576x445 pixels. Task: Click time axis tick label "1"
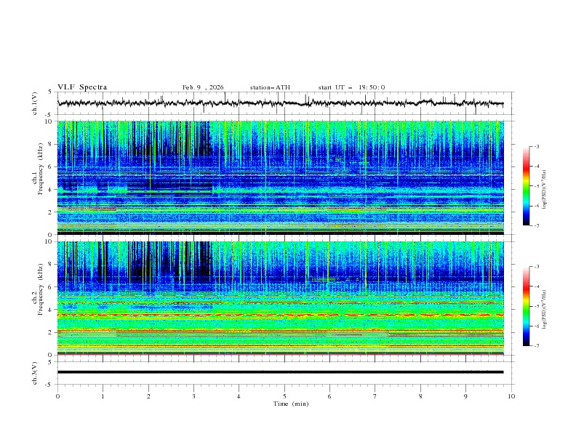103,396
